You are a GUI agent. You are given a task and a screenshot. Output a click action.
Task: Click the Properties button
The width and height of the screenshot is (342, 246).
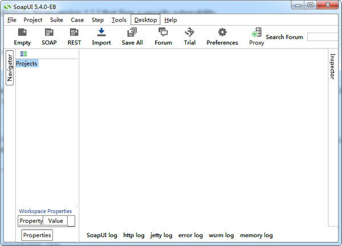coord(37,235)
